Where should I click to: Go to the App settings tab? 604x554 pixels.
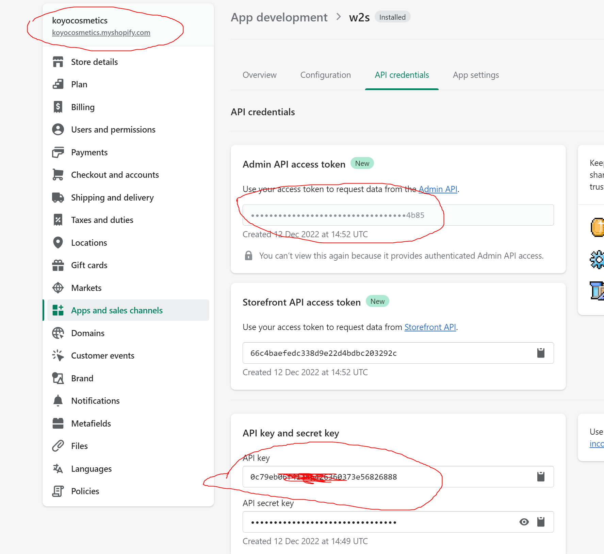point(476,75)
